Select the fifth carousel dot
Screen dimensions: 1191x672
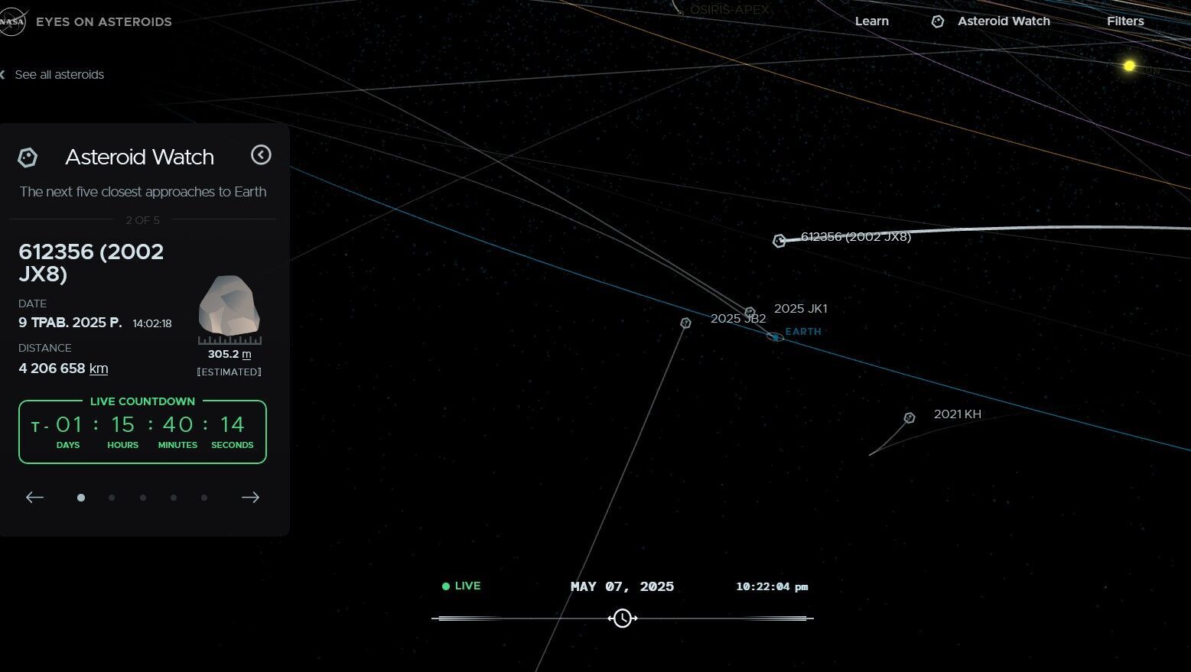coord(204,498)
